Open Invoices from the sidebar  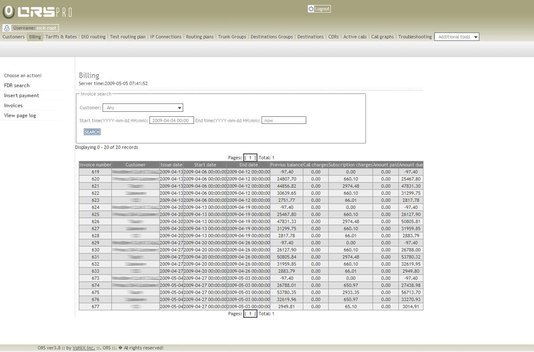13,106
